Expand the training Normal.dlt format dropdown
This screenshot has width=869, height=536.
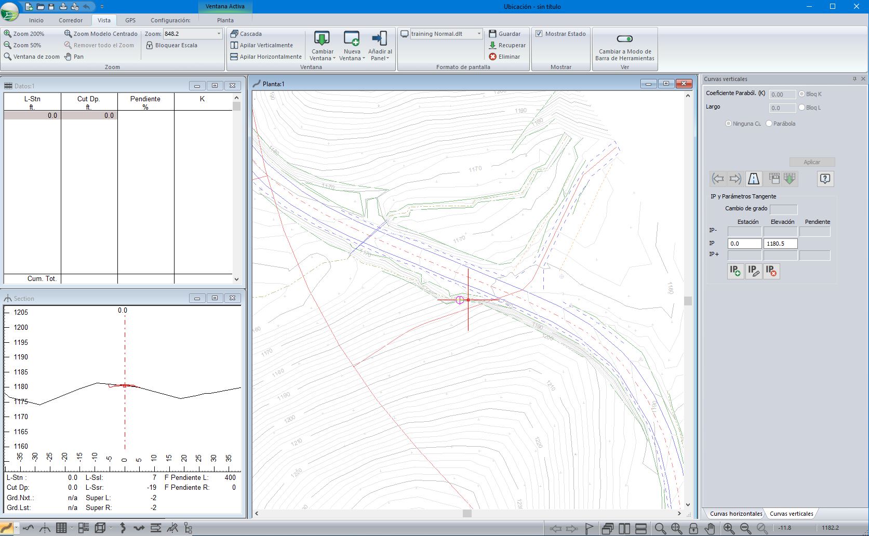pyautogui.click(x=479, y=34)
